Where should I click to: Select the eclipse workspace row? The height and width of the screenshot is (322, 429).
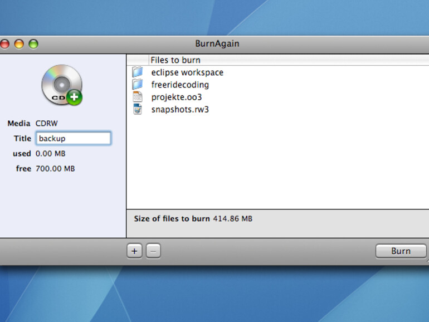click(x=277, y=72)
